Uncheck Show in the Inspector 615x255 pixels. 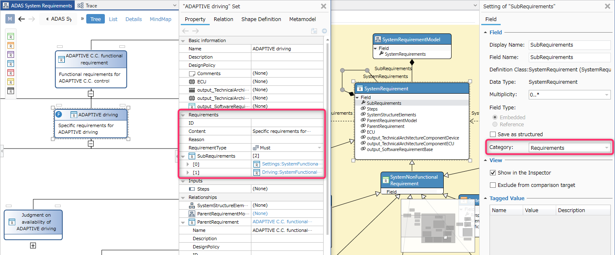(493, 173)
